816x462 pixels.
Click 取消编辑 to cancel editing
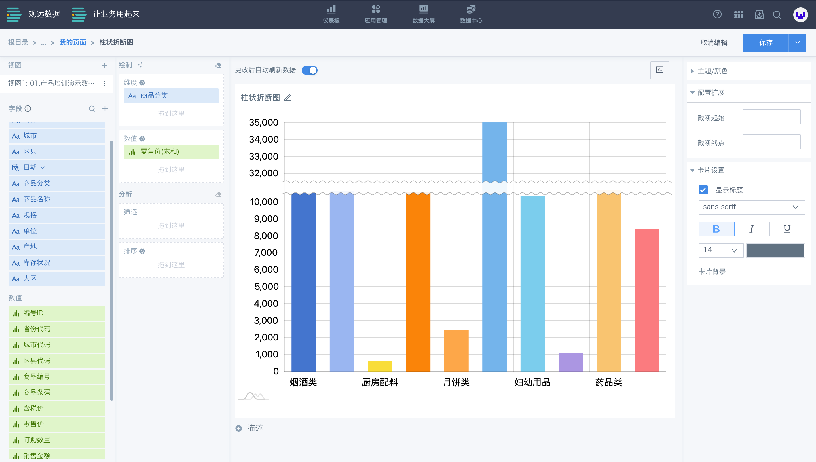(714, 43)
